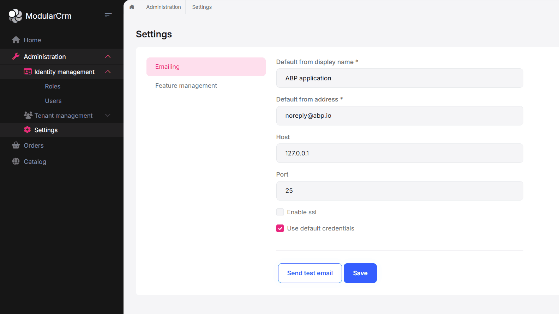Click the Administration breadcrumb link
The image size is (559, 314).
pos(163,7)
